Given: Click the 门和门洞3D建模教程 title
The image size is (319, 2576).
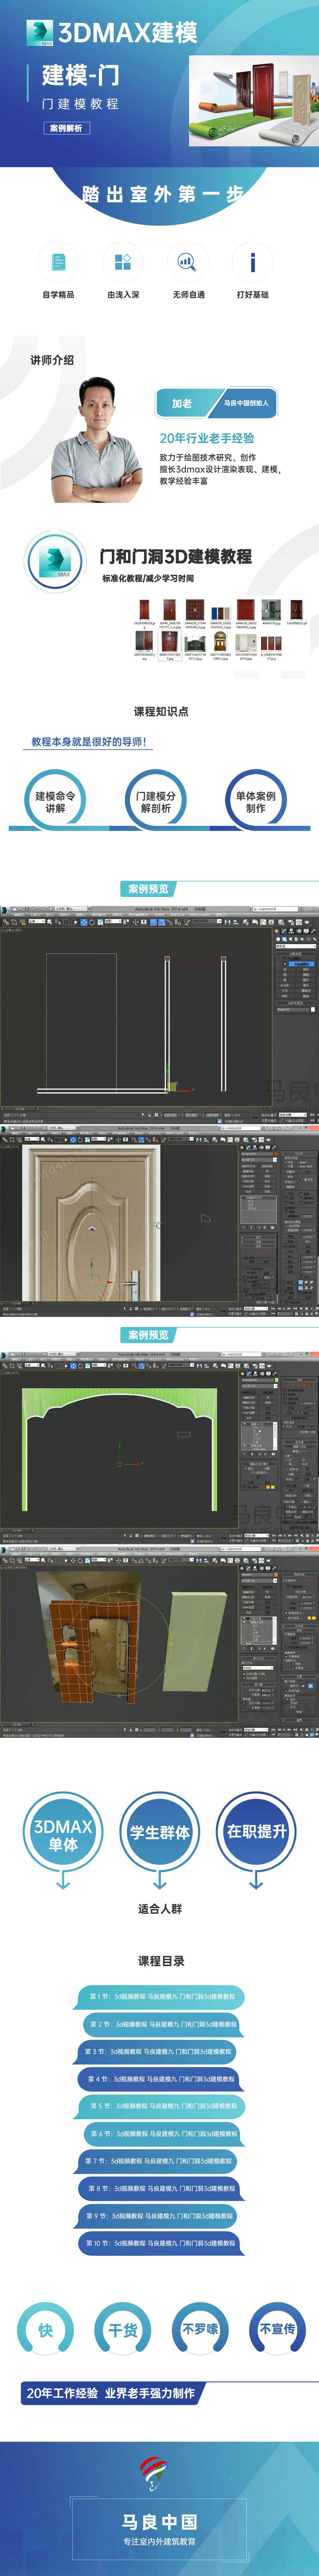Looking at the screenshot, I should pos(176,557).
